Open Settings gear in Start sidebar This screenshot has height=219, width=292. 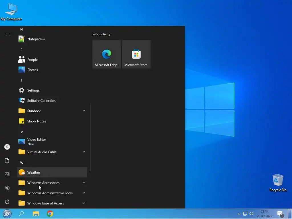click(x=7, y=188)
